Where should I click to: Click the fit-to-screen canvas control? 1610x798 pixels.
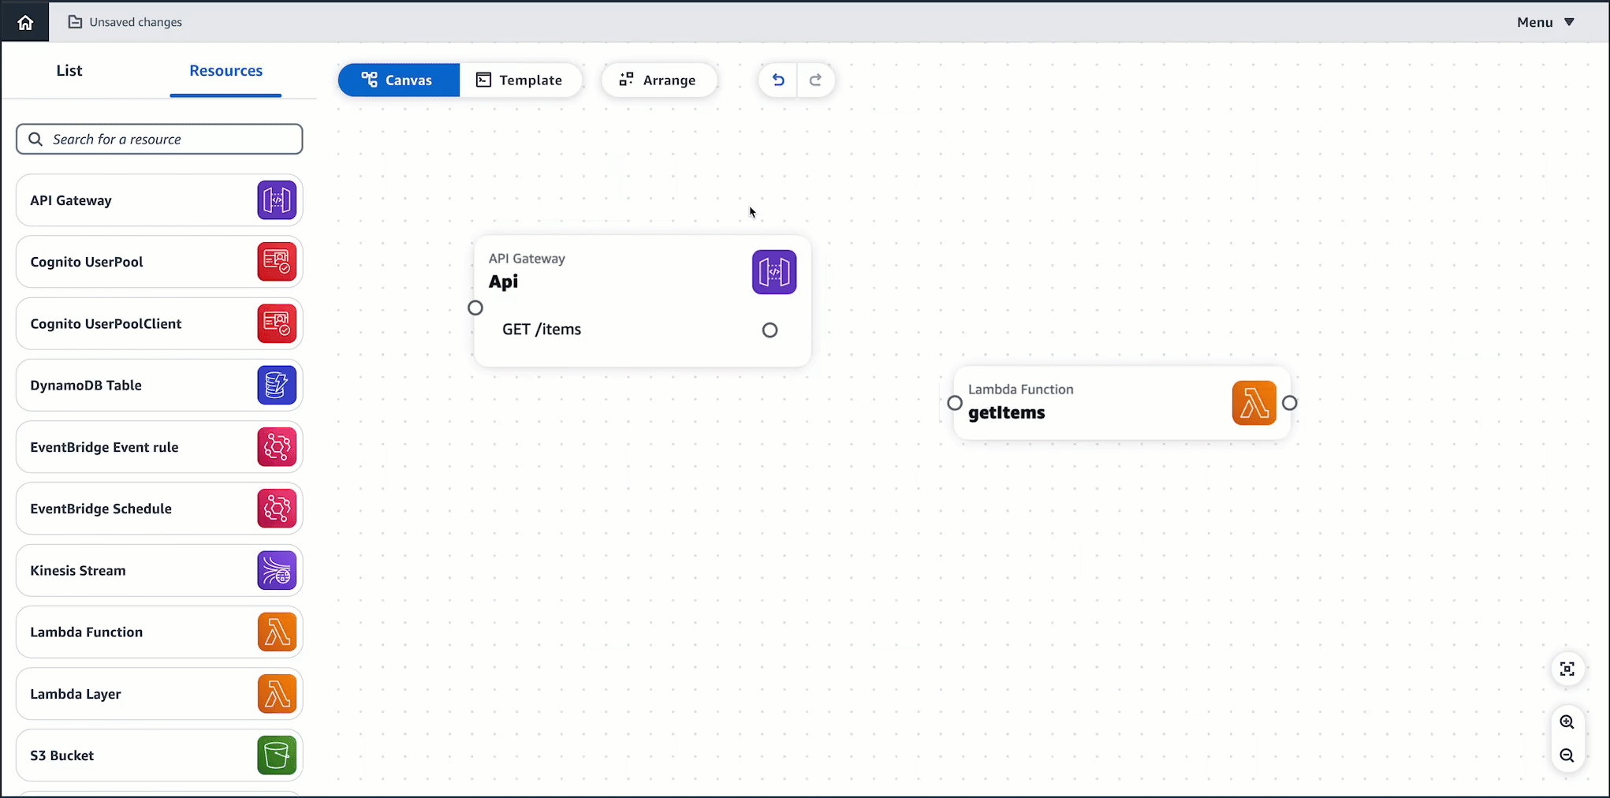pyautogui.click(x=1567, y=669)
